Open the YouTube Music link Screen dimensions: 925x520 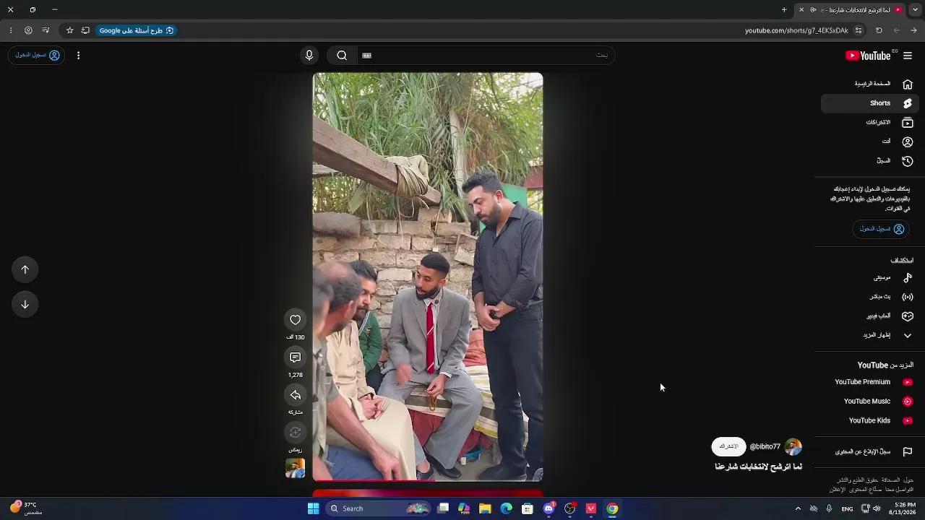pyautogui.click(x=870, y=402)
